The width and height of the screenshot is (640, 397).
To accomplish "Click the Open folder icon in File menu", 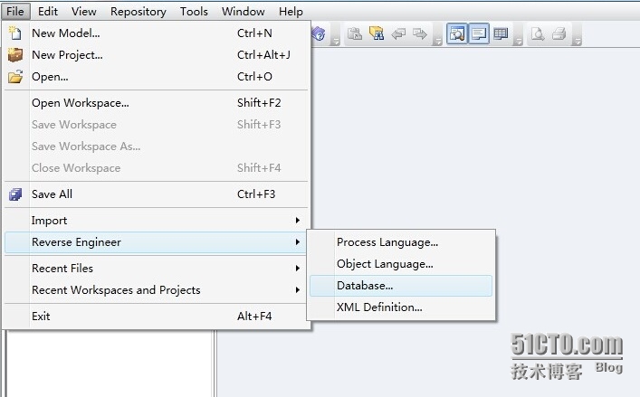I will point(15,77).
